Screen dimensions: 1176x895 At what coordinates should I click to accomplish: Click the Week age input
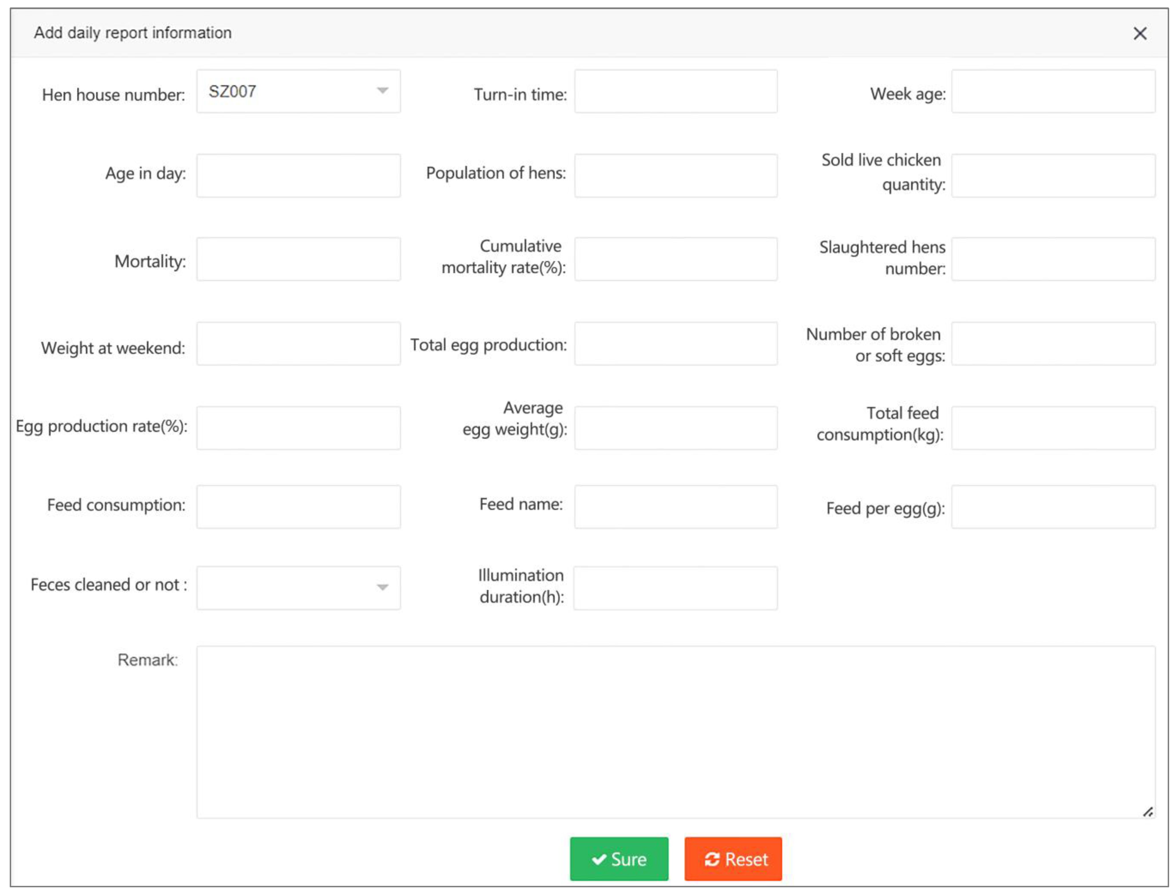(1053, 91)
